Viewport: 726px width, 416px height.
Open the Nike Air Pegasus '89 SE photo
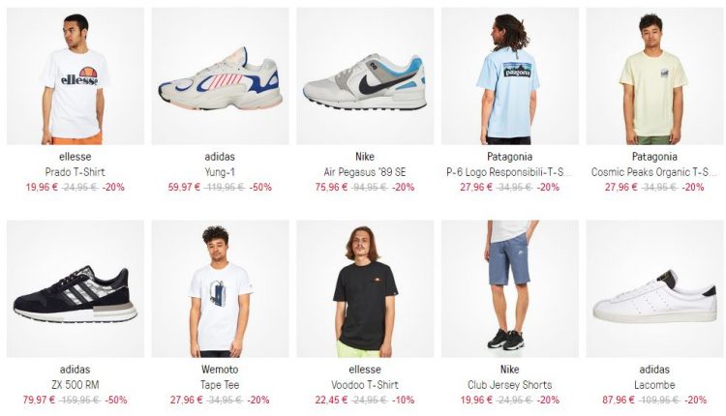pos(365,75)
